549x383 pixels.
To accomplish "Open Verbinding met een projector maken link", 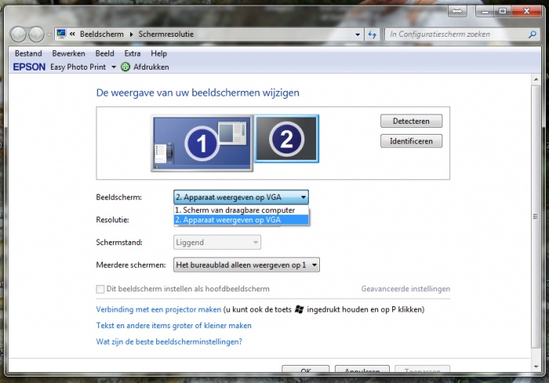I will pos(158,309).
